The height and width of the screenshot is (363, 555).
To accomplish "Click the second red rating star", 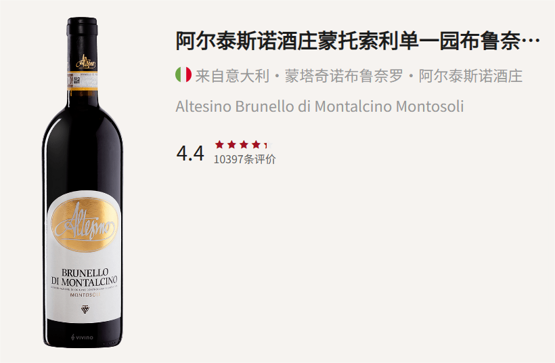I will click(232, 144).
